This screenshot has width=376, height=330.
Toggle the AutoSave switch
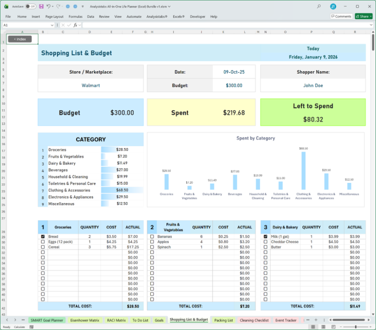[31, 7]
